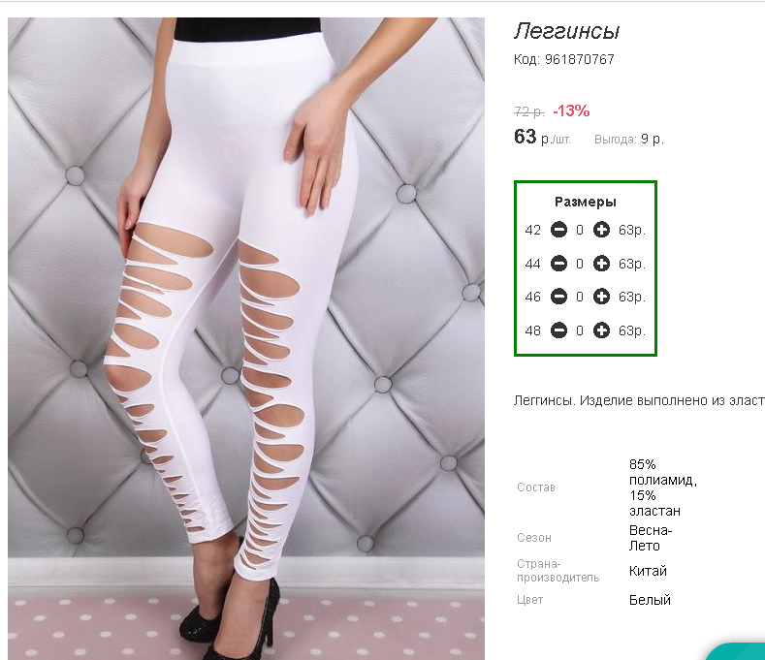The height and width of the screenshot is (660, 765).
Task: Click the -13% discount label
Action: tap(571, 110)
